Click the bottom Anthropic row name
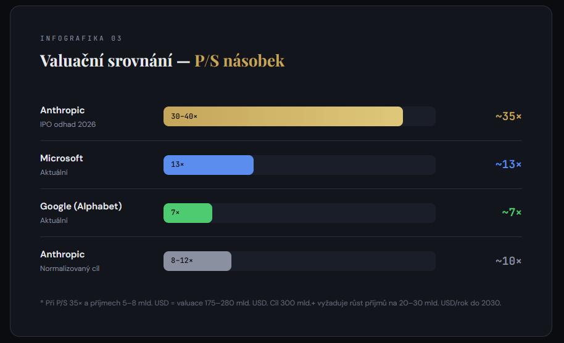This screenshot has height=343, width=564. pyautogui.click(x=62, y=254)
